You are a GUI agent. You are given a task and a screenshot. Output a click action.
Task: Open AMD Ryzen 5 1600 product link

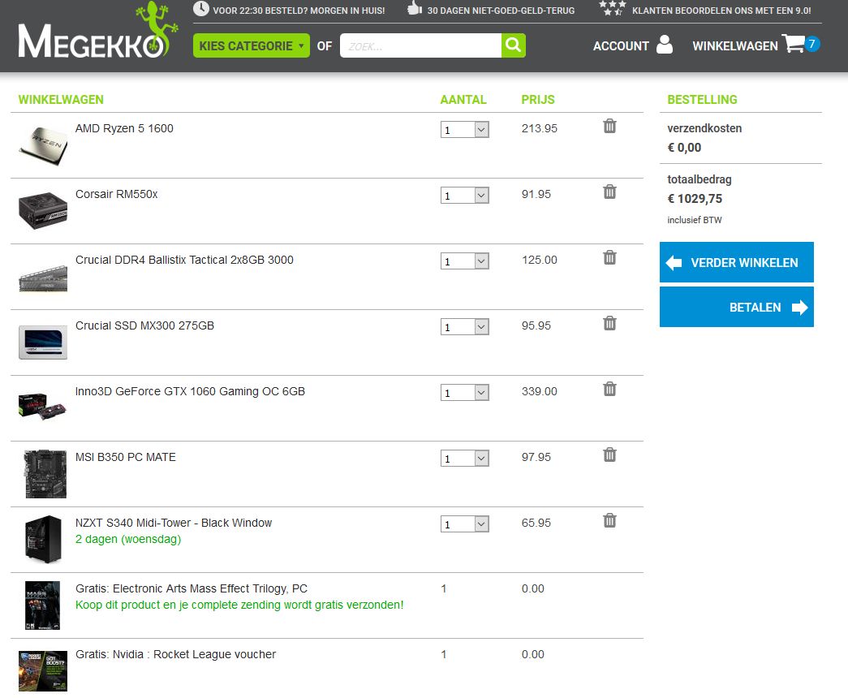(x=124, y=128)
